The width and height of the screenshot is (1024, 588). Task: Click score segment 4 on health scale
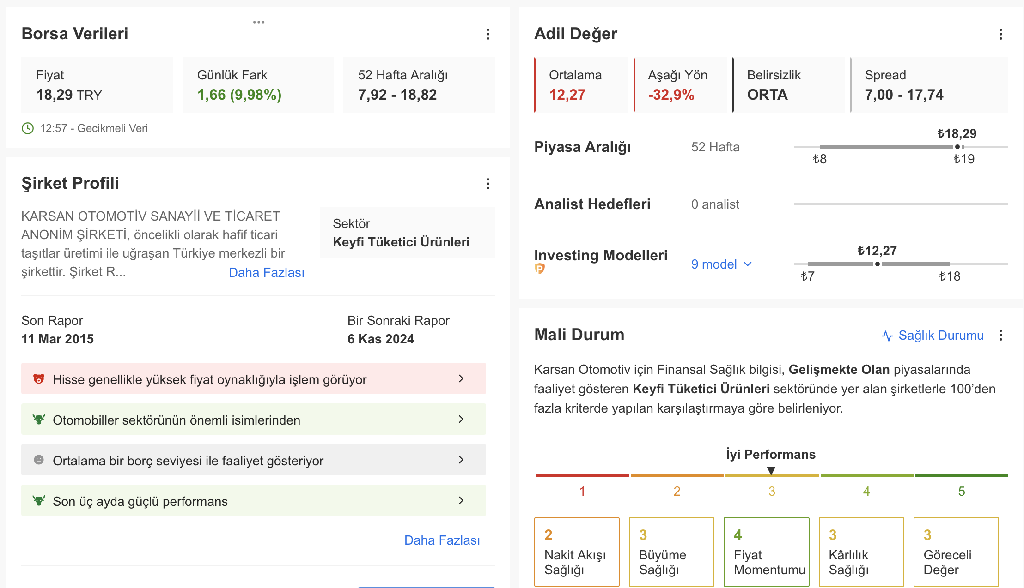point(867,475)
